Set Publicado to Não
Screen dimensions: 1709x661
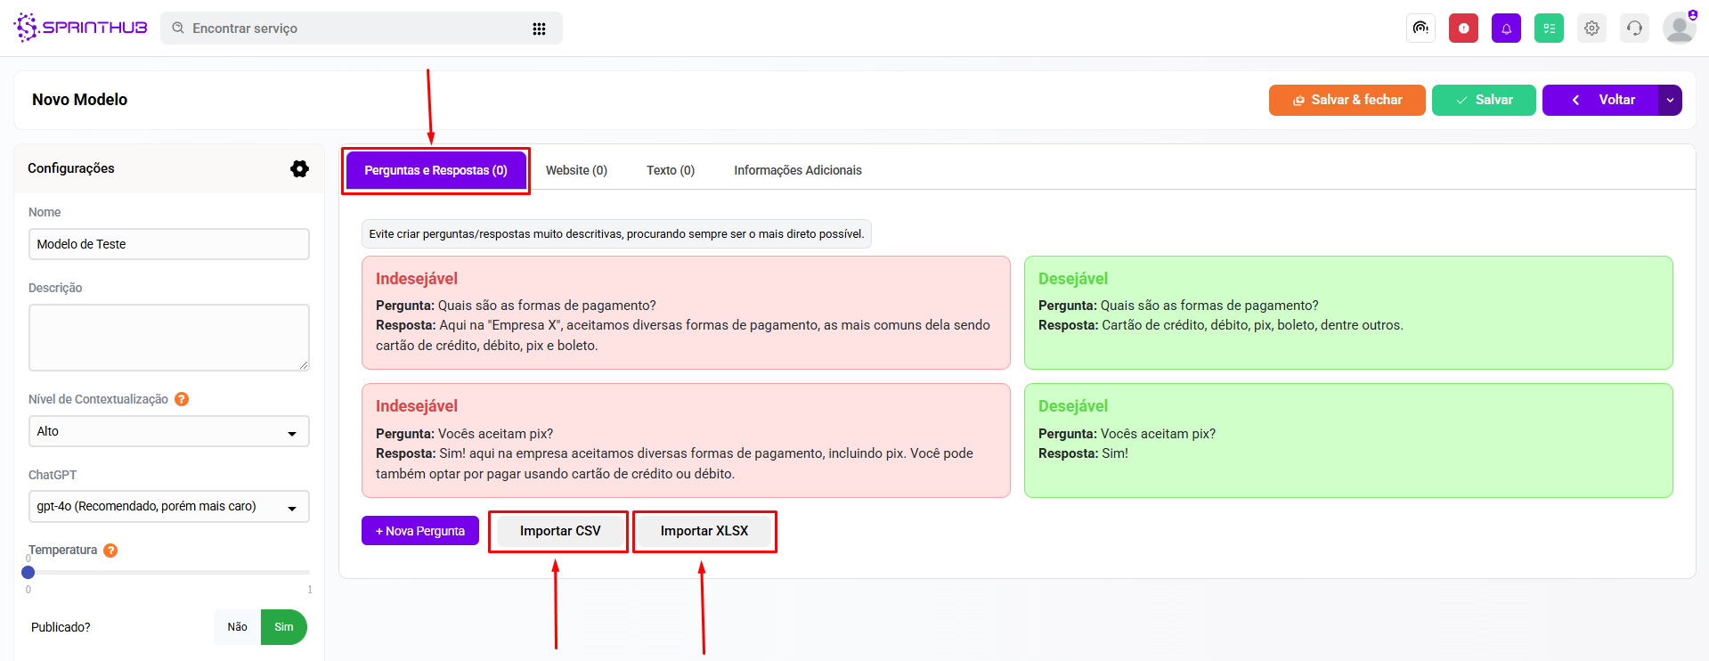237,627
